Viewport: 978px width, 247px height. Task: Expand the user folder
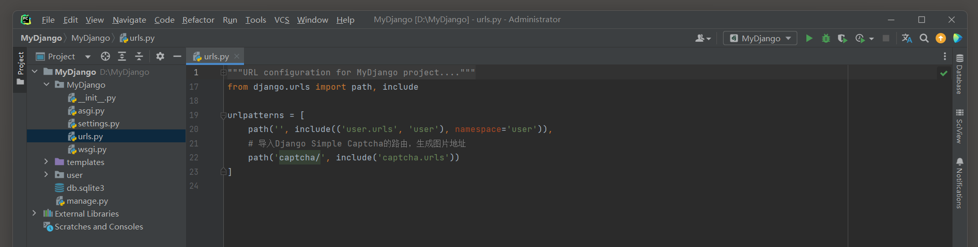(46, 175)
